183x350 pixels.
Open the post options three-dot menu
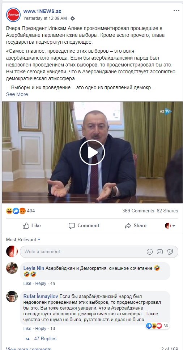tap(176, 10)
